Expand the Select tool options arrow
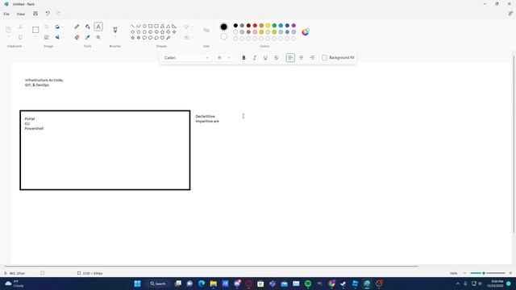This screenshot has width=516, height=290. click(35, 37)
